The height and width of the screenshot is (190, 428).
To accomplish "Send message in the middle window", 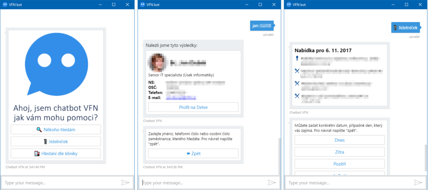I will coord(272,182).
